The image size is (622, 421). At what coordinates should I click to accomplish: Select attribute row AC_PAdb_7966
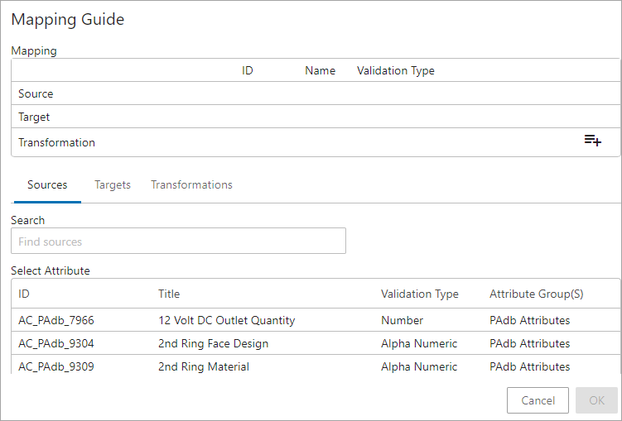[316, 320]
